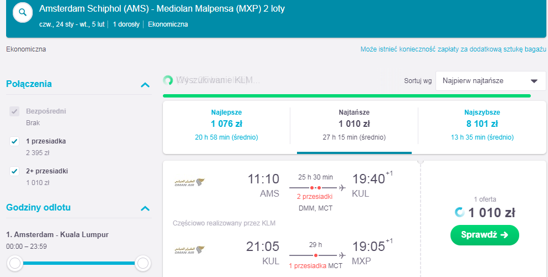
Task: Click the green Sprawdź button
Action: tap(485, 235)
